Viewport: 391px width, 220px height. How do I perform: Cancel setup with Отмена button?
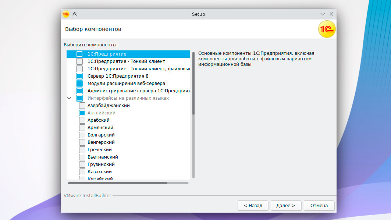pos(319,206)
